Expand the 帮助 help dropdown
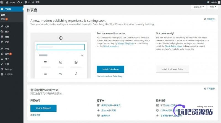 click(213, 7)
